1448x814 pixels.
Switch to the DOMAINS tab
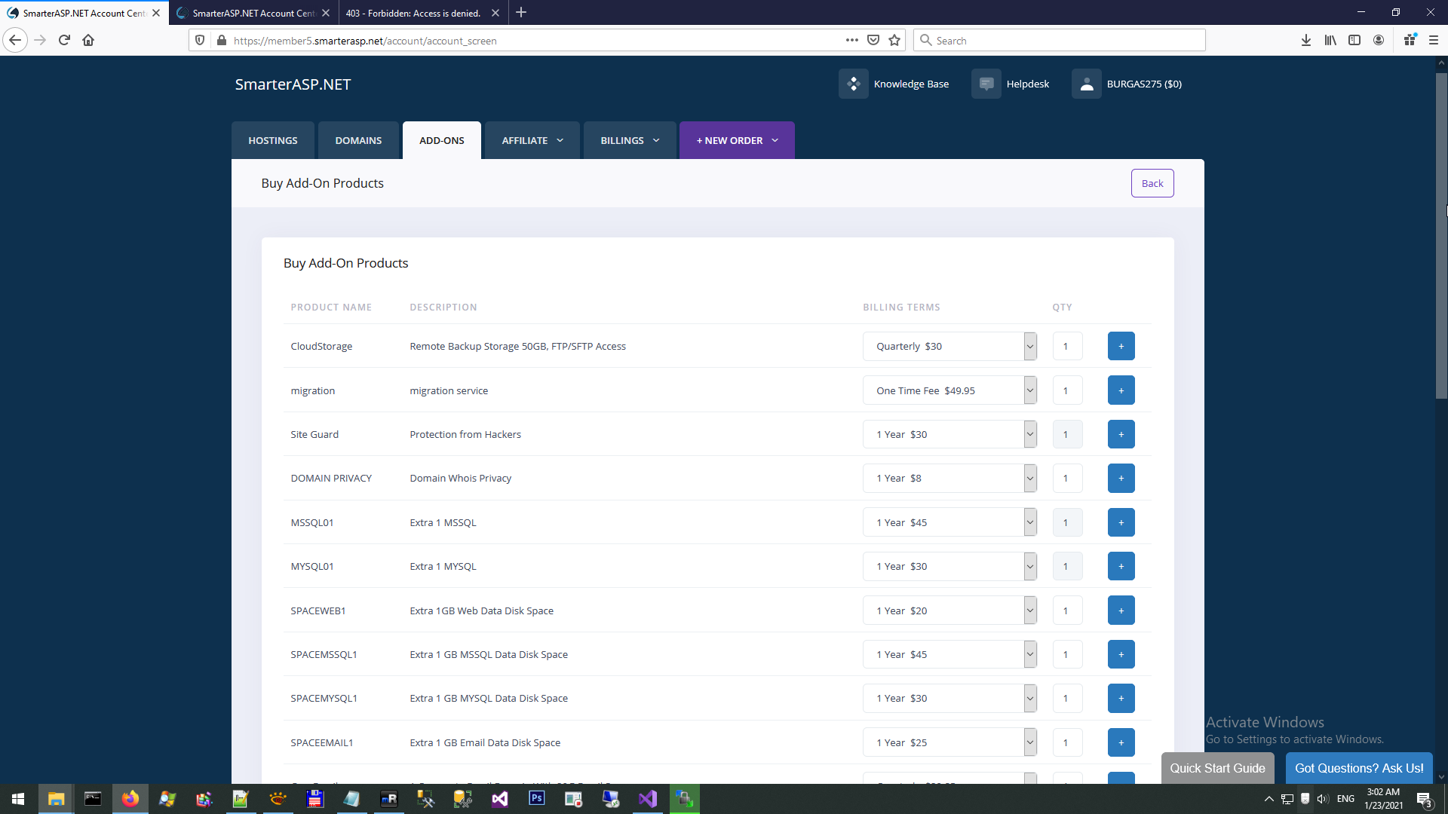click(357, 140)
